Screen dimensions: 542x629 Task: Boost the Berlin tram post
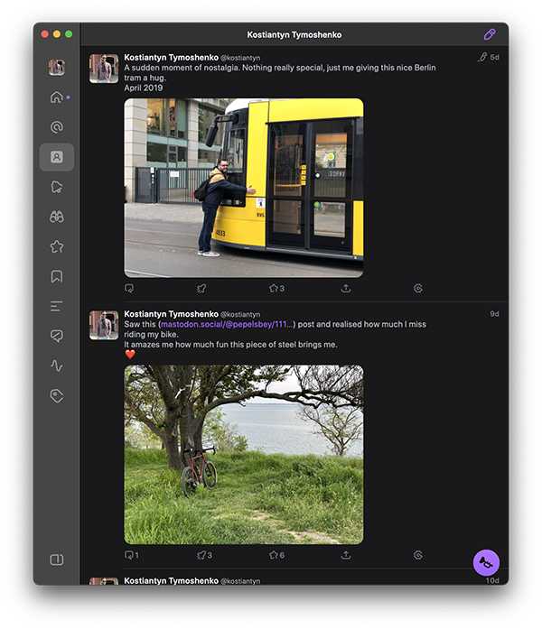[201, 289]
